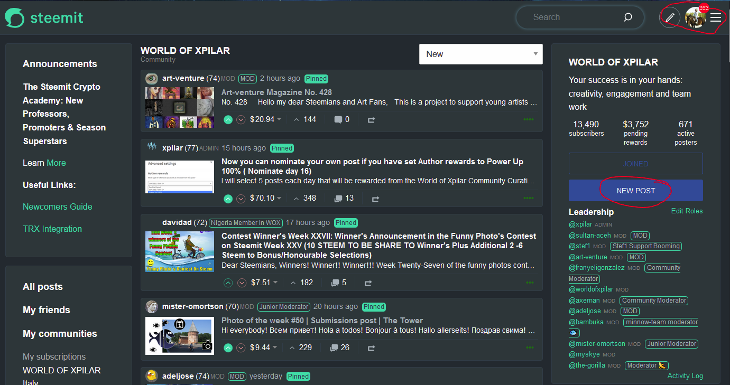
Task: Click the '13,490' subscribers count
Action: 586,125
